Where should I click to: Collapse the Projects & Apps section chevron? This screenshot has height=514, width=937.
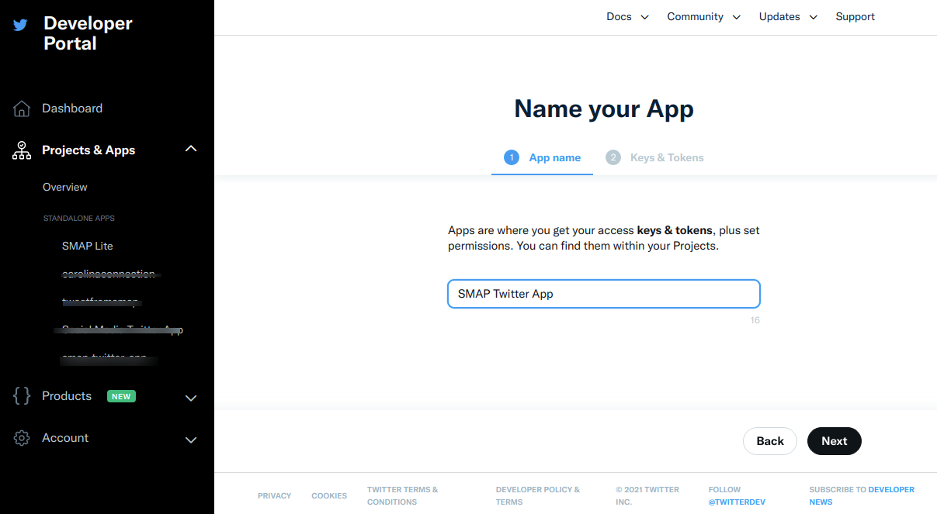click(x=191, y=149)
